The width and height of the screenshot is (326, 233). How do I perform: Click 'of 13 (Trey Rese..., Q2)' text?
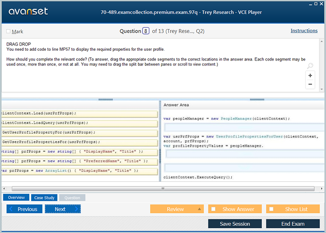(178, 31)
